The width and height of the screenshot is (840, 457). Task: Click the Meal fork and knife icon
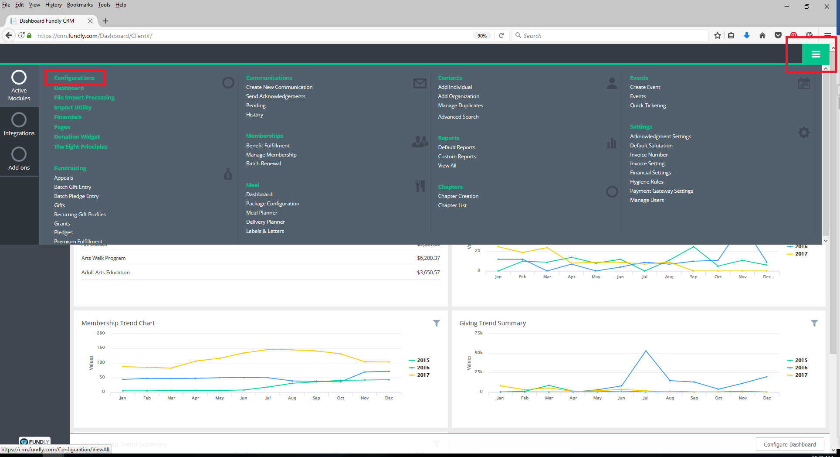(x=420, y=186)
